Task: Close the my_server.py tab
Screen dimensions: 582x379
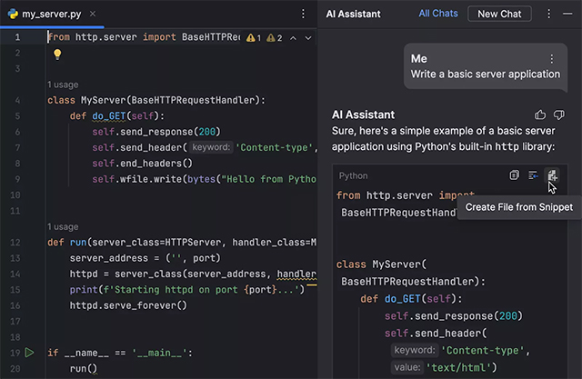Action: click(92, 15)
